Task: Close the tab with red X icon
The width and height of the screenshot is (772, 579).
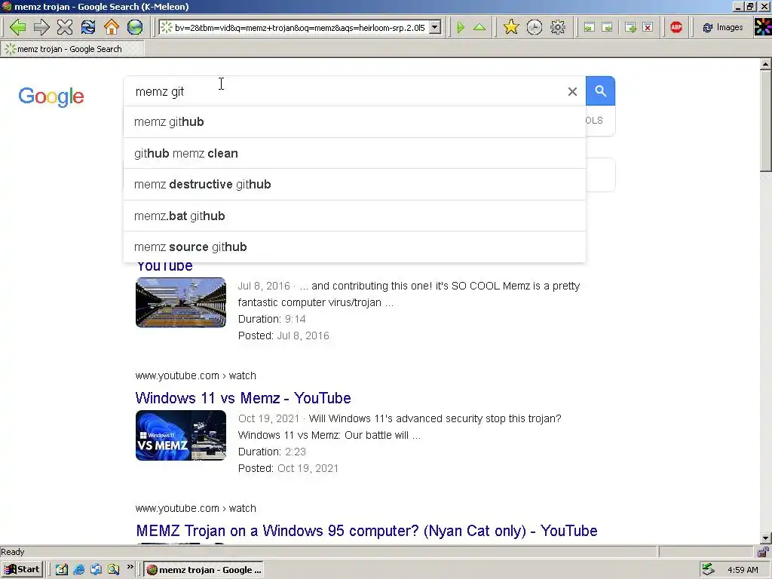Action: [648, 28]
